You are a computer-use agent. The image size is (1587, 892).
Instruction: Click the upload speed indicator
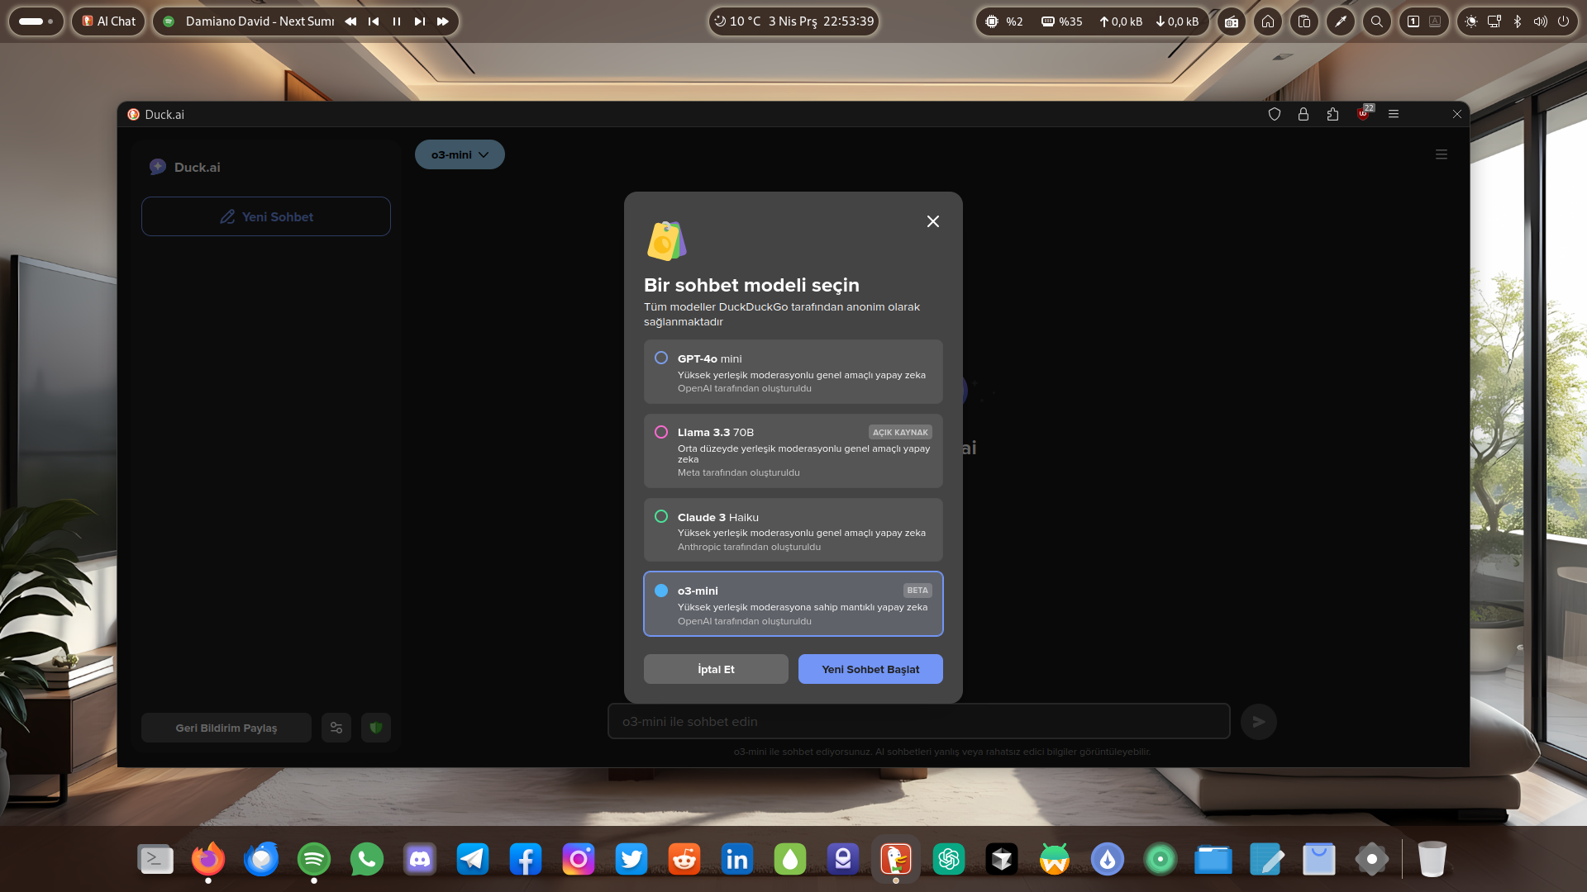point(1120,21)
